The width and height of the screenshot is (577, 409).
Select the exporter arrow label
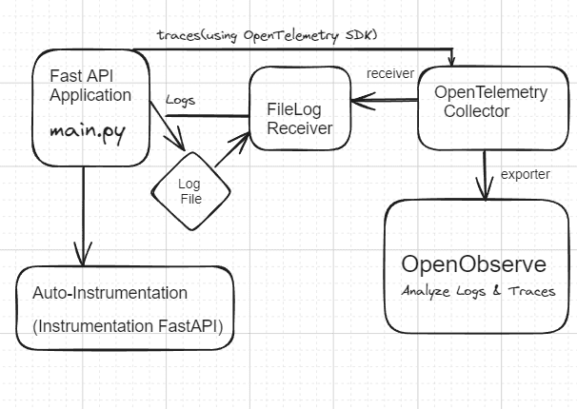pyautogui.click(x=524, y=174)
